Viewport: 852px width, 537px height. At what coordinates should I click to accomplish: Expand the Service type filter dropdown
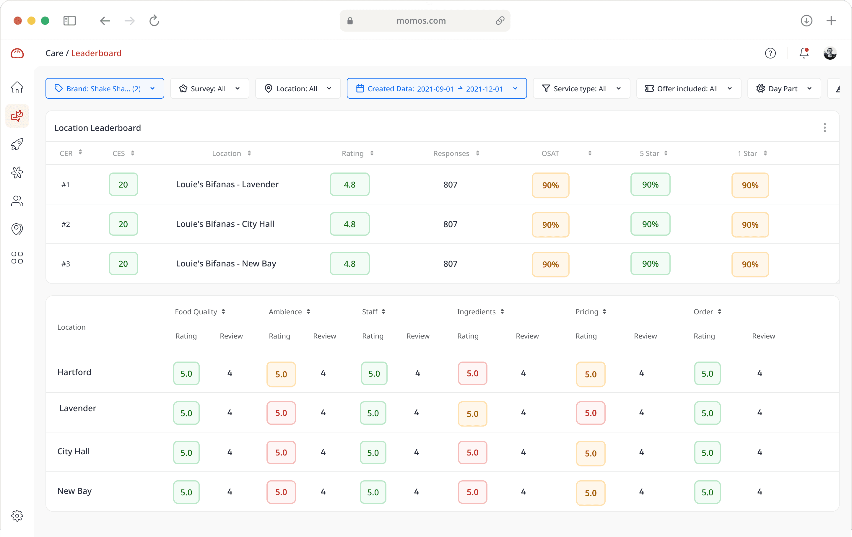pos(581,88)
